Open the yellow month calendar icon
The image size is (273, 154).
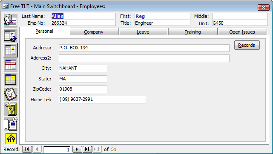pos(11,80)
